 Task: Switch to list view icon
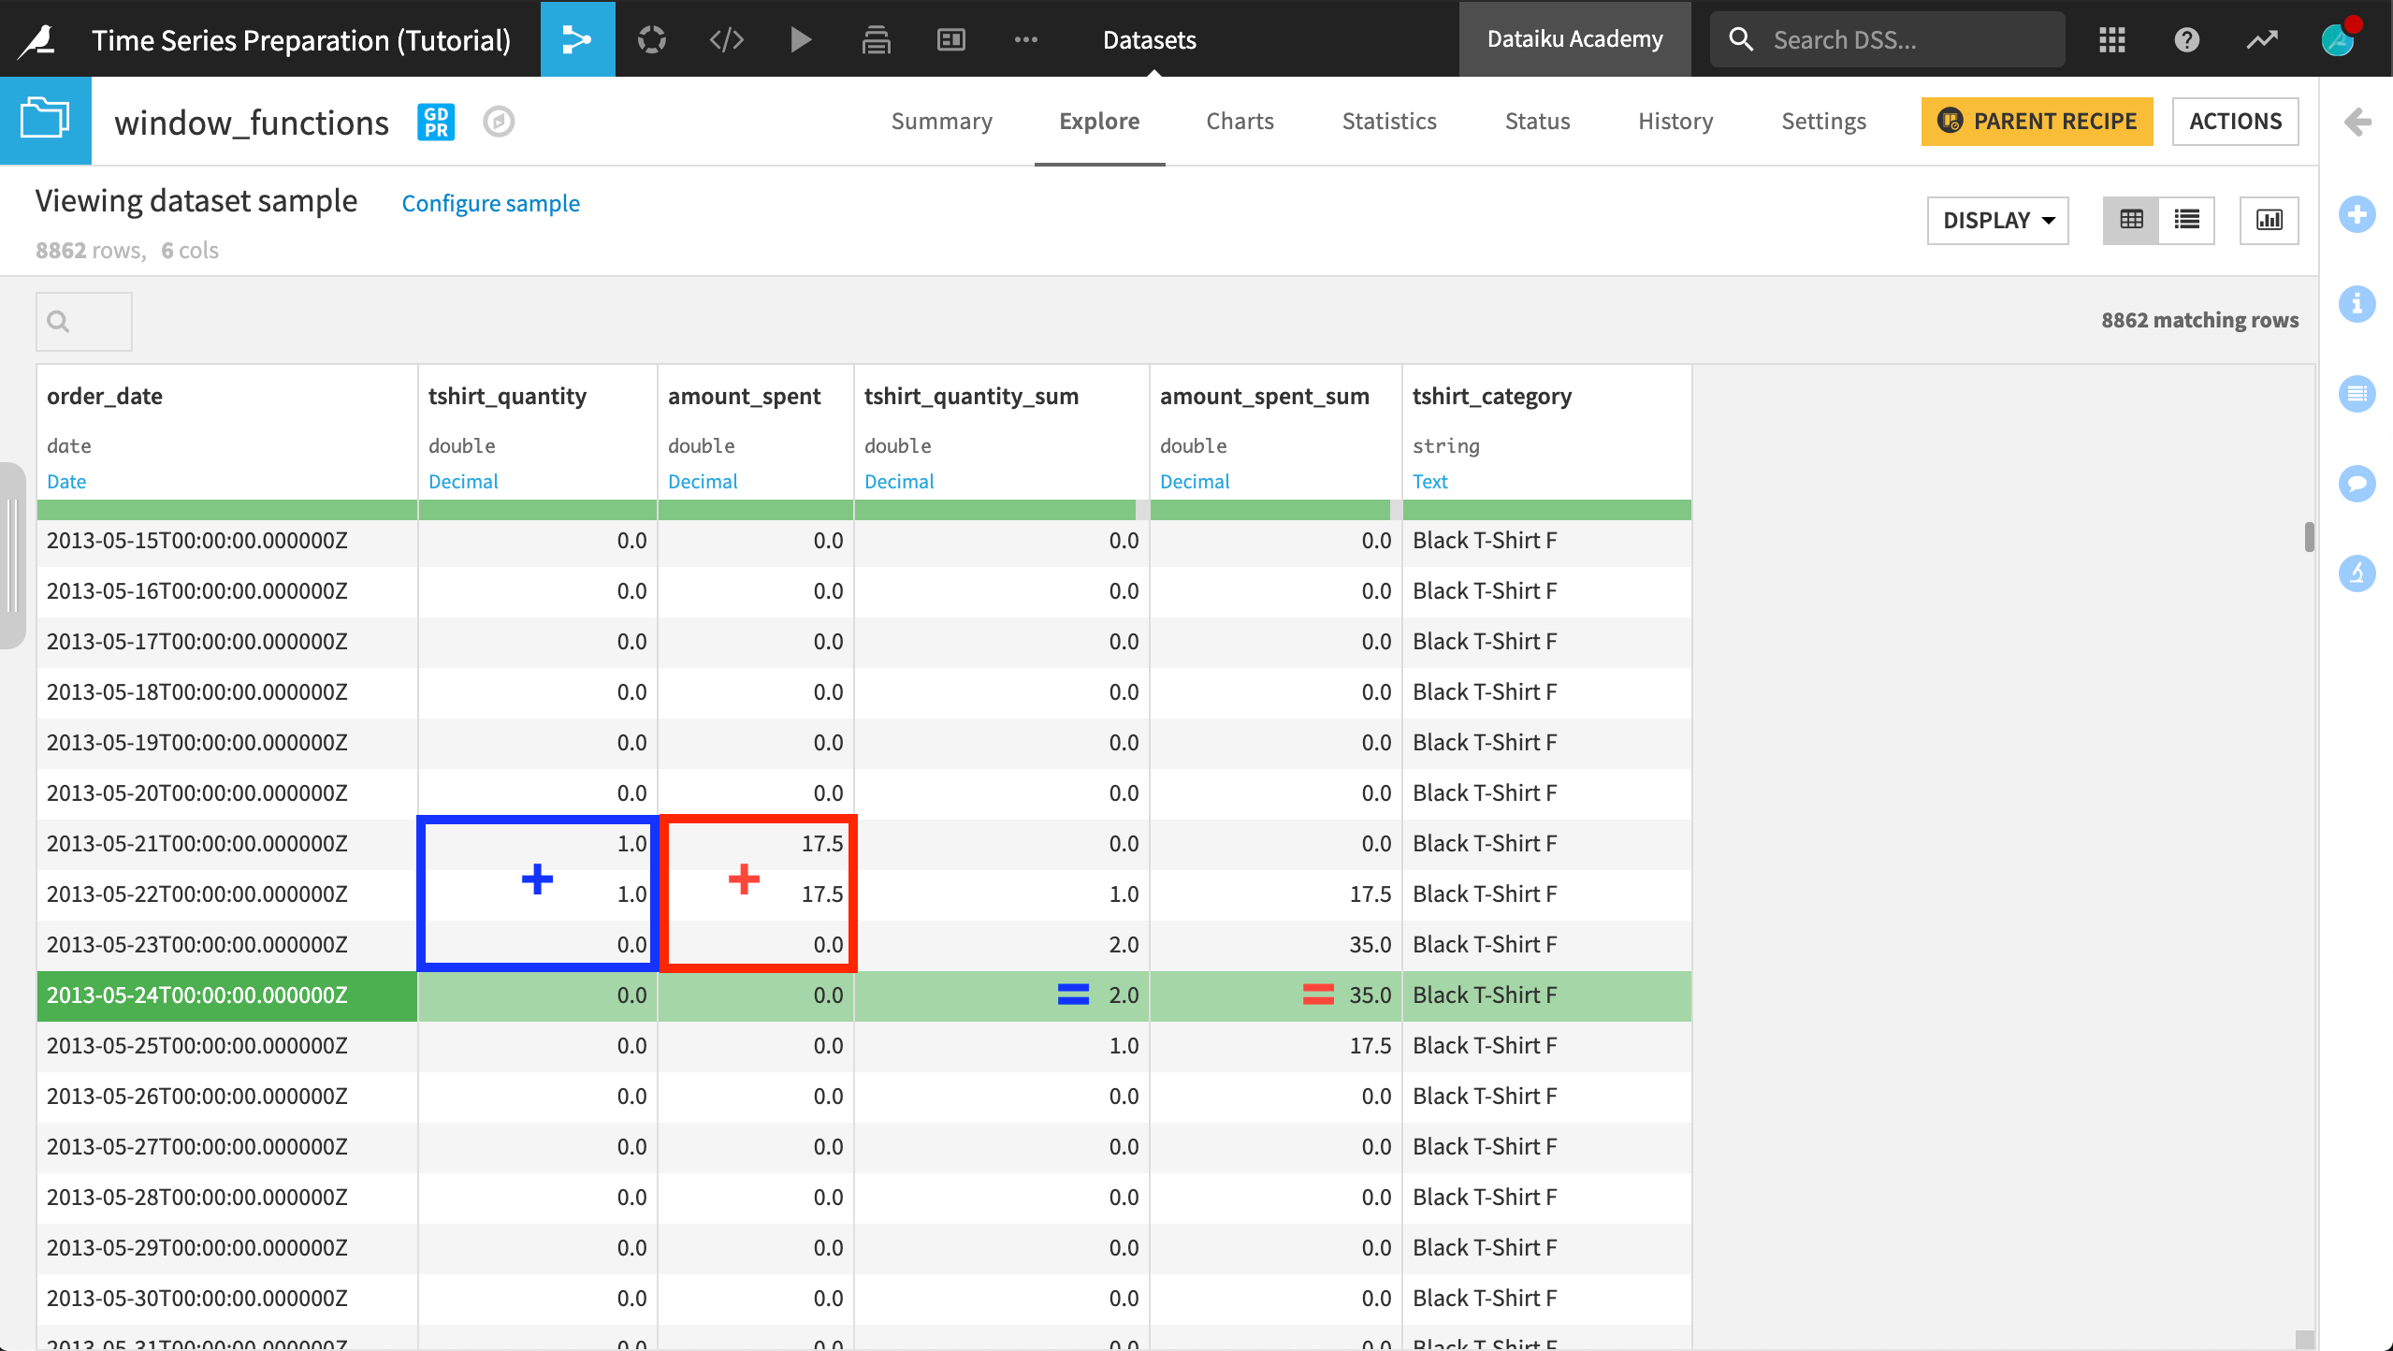click(x=2186, y=220)
